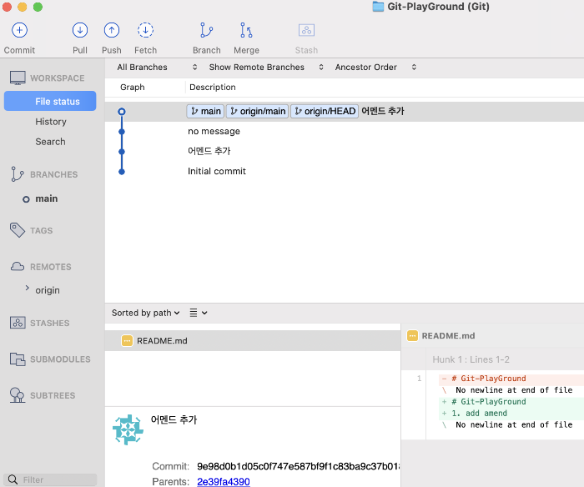Click the commit author avatar
Screen dimensions: 584x487
pos(128,429)
